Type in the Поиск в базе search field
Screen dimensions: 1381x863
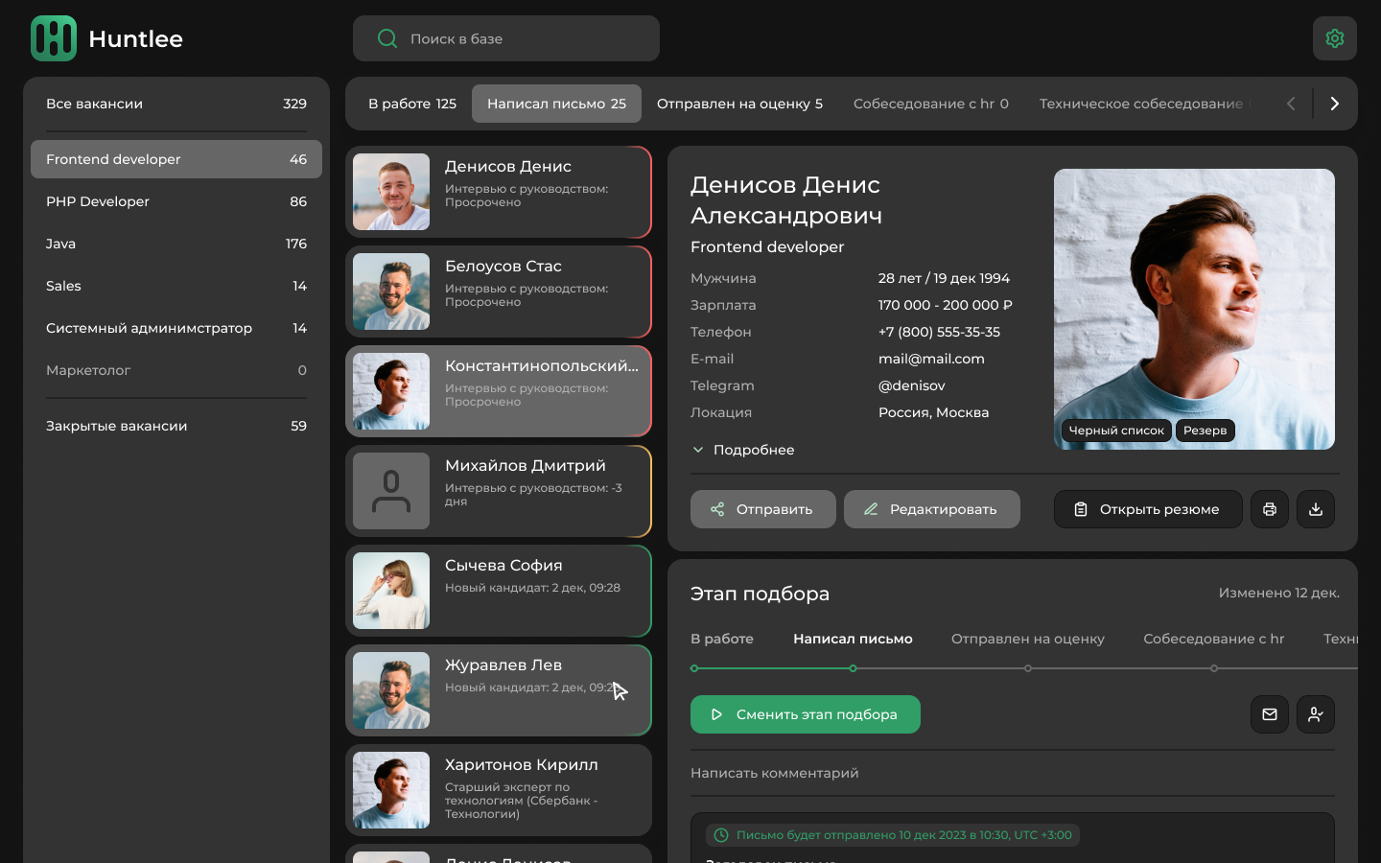coord(506,38)
